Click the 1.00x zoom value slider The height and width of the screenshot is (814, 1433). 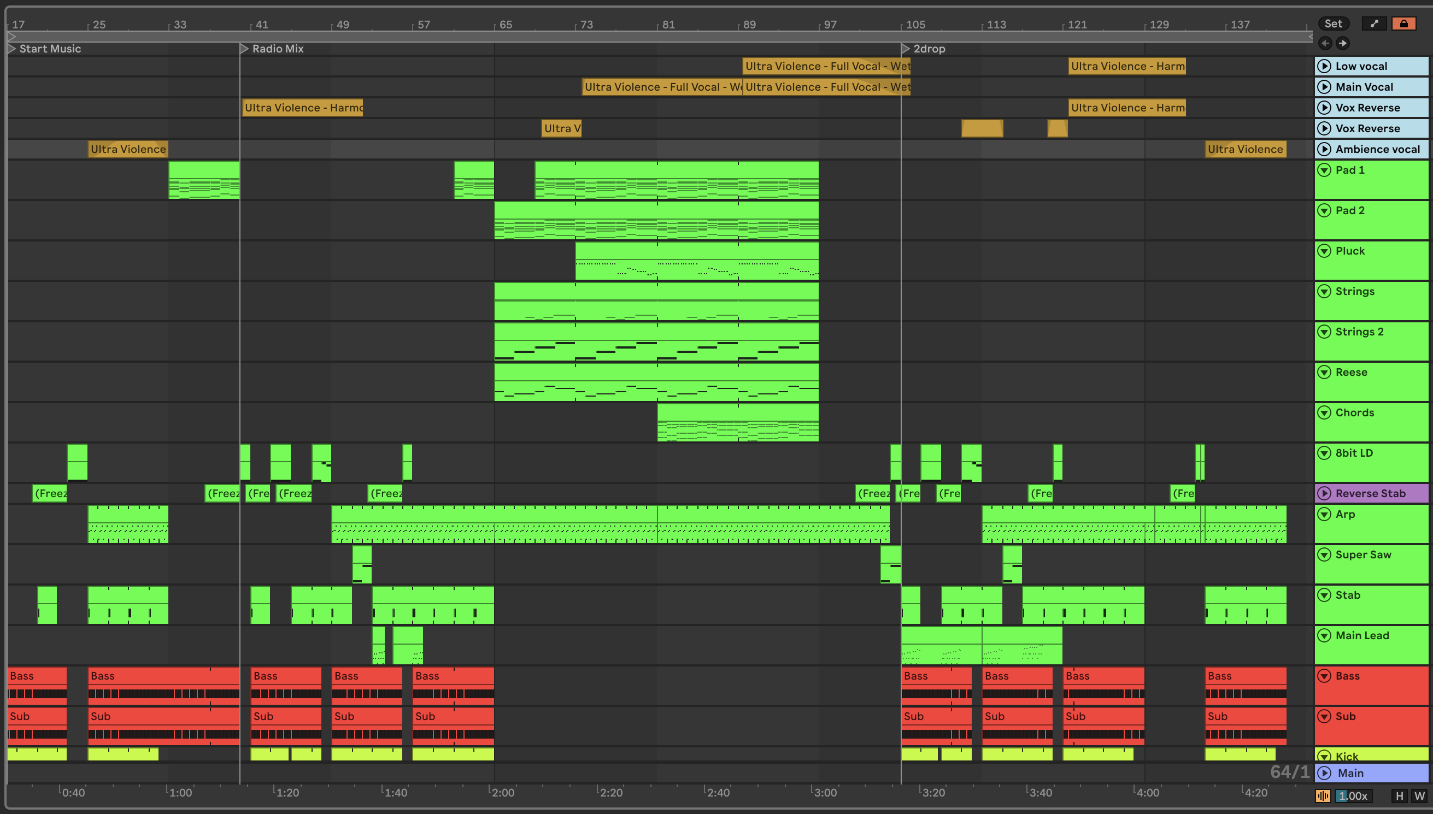pyautogui.click(x=1353, y=795)
